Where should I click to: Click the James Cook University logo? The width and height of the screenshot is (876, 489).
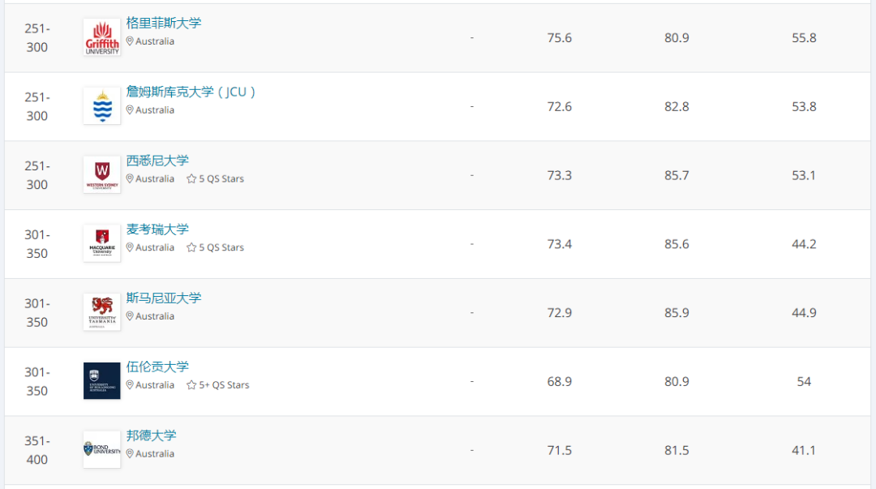(x=101, y=106)
